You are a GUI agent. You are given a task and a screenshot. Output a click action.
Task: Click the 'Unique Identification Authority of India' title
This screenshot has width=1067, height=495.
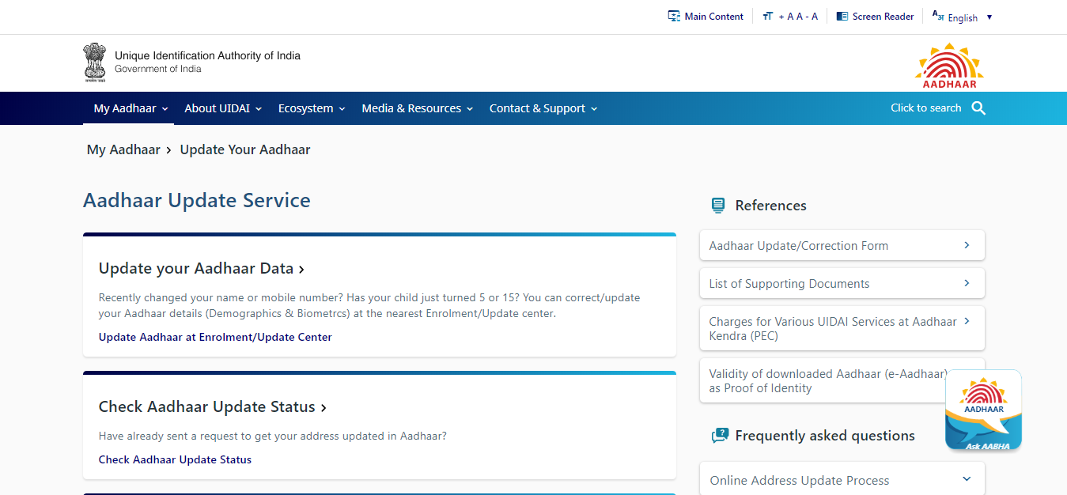(x=207, y=55)
